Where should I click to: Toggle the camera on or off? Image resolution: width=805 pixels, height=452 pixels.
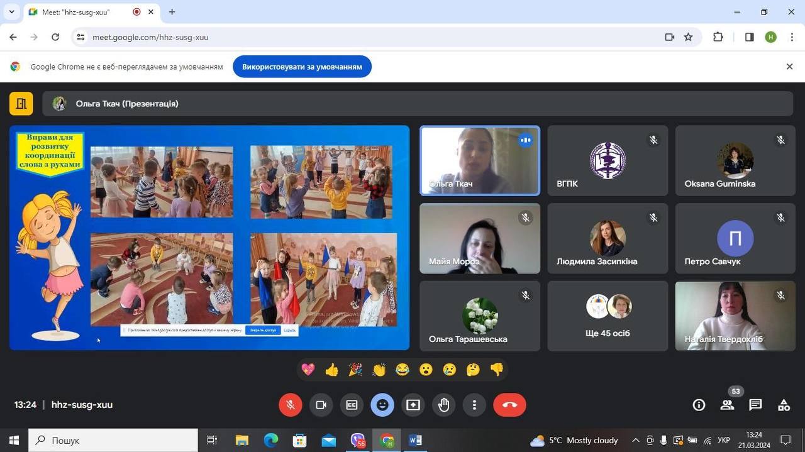click(x=321, y=405)
